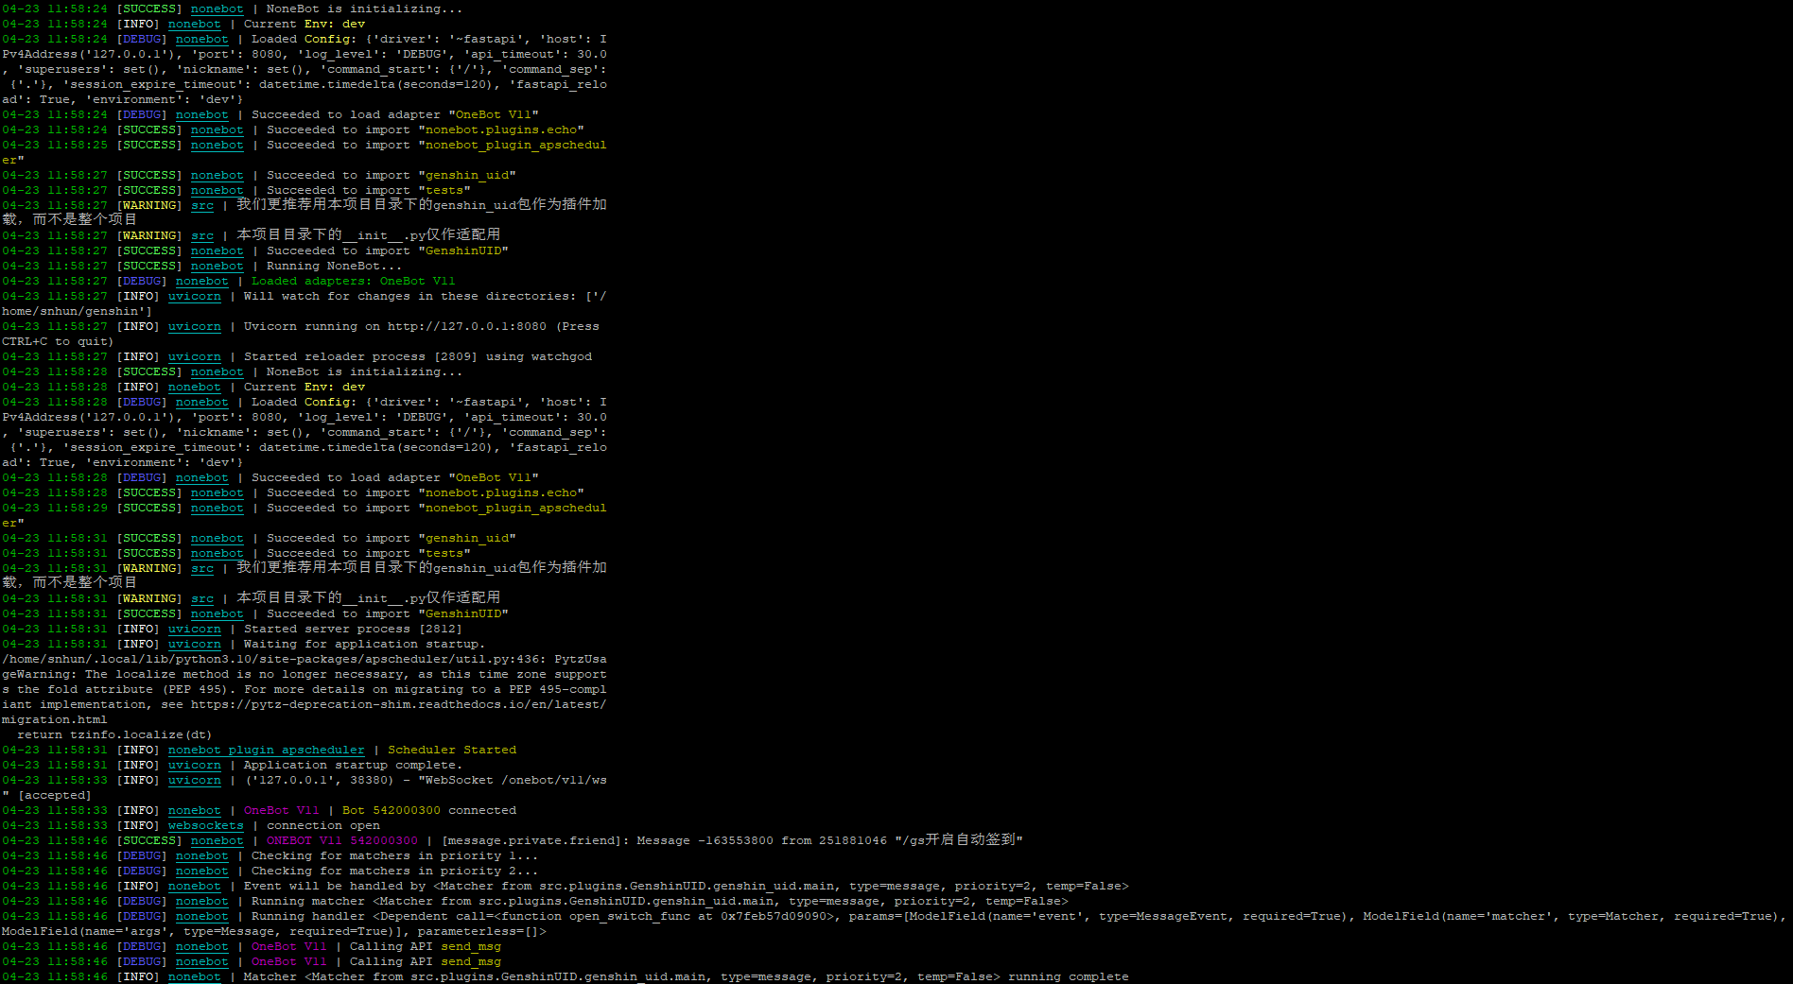Click nonebot in the 'Event will be handled by' row

tap(194, 886)
